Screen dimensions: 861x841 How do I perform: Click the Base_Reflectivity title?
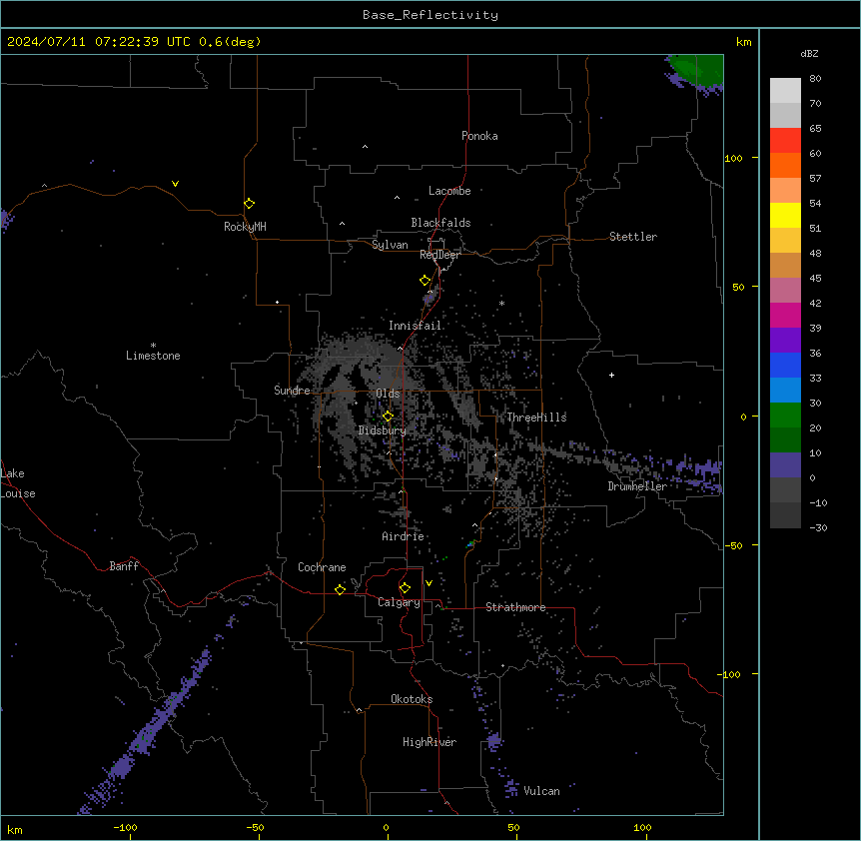click(x=430, y=15)
